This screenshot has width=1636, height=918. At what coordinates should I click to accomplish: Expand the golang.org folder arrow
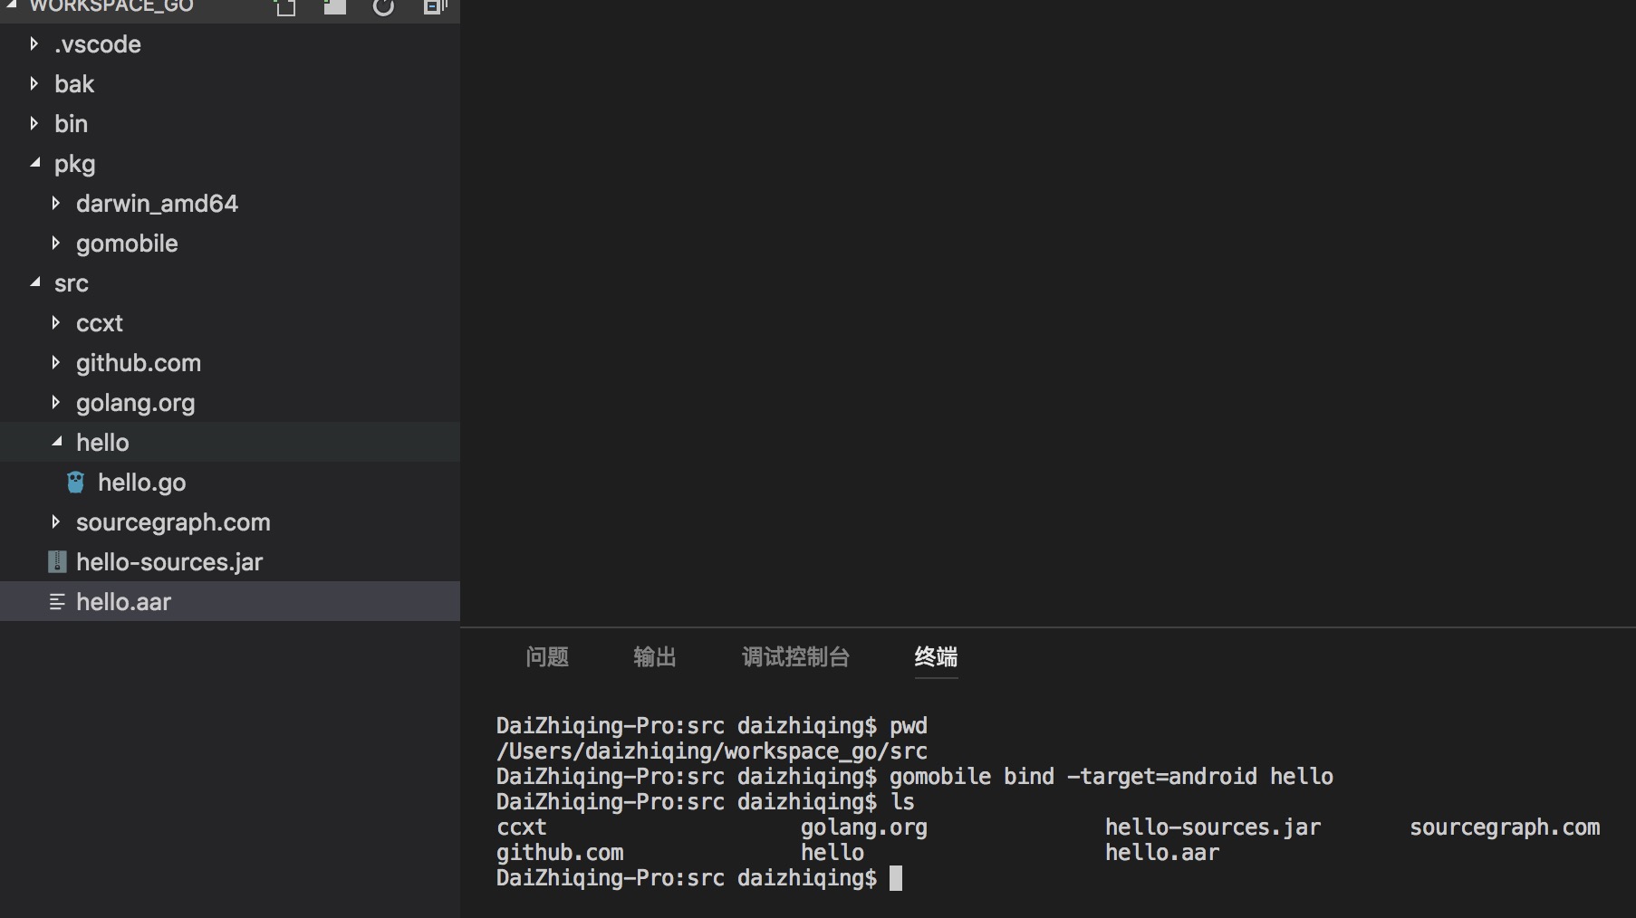tap(55, 403)
